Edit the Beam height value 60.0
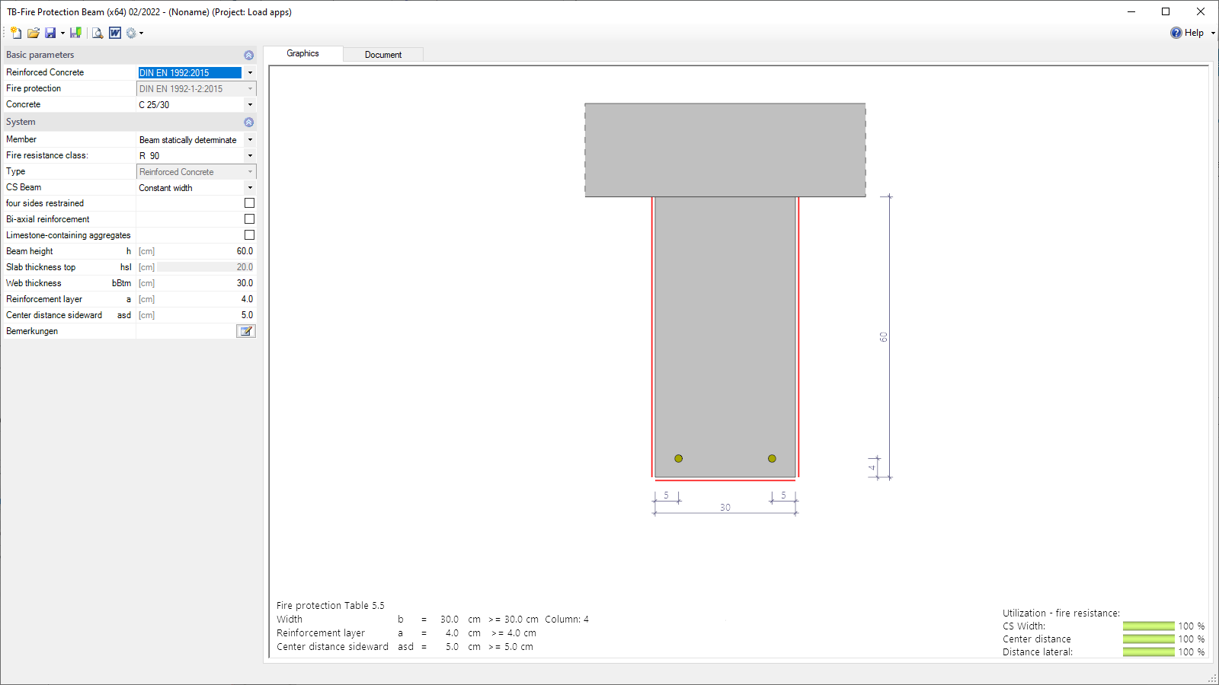Image resolution: width=1219 pixels, height=685 pixels. (x=206, y=251)
